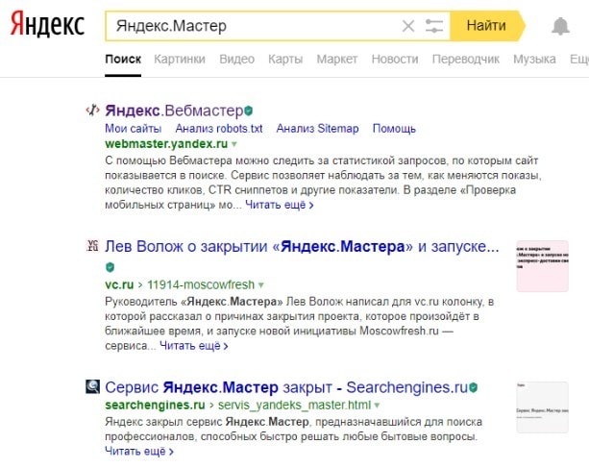Switch to the Видео tab

click(236, 59)
